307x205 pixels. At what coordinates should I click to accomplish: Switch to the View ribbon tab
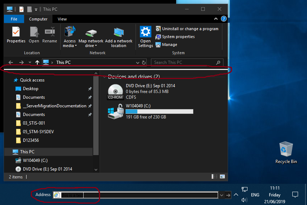coord(62,19)
